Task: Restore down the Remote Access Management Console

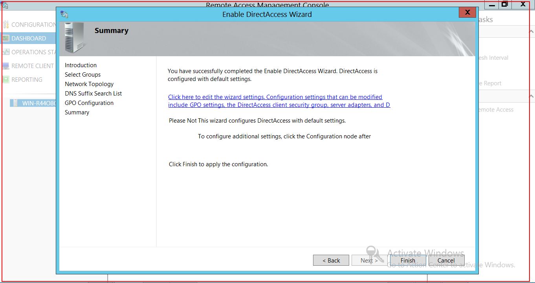Action: point(505,4)
